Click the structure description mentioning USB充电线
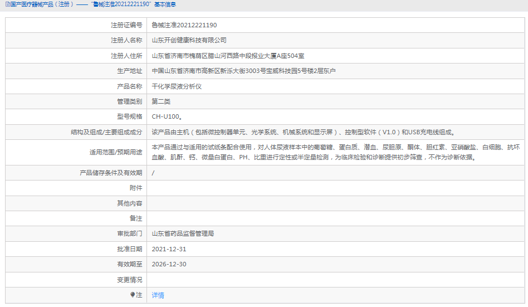This screenshot has width=528, height=307. click(x=304, y=132)
